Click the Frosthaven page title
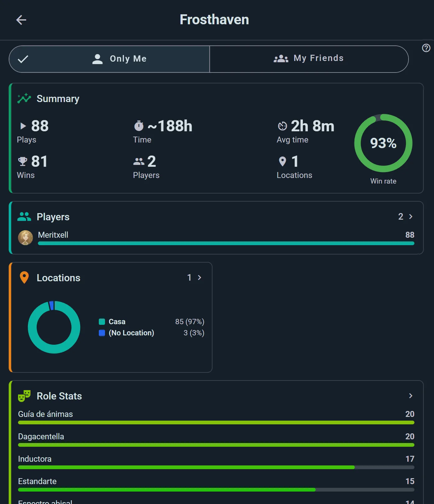Screen dimensions: 434x504 tap(214, 20)
